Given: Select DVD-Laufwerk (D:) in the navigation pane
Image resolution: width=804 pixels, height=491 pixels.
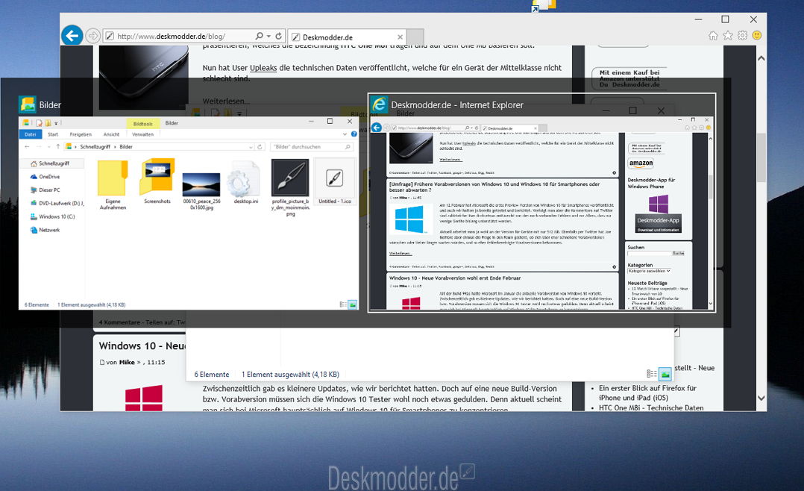Looking at the screenshot, I should [57, 203].
